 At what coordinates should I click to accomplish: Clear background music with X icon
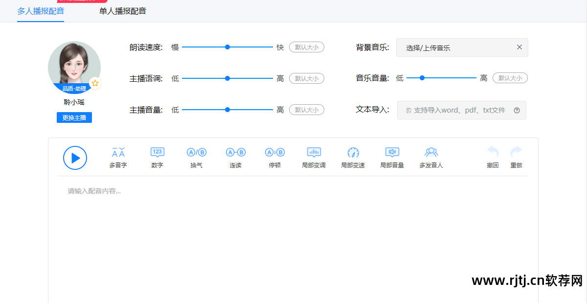(x=519, y=47)
